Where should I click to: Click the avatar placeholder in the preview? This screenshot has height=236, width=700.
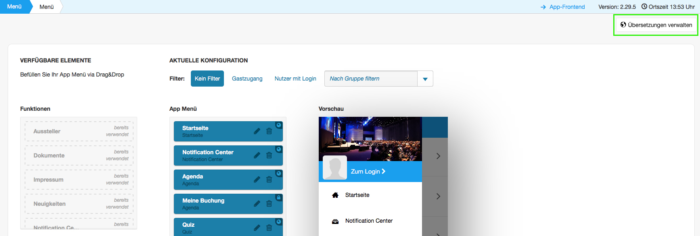point(335,168)
